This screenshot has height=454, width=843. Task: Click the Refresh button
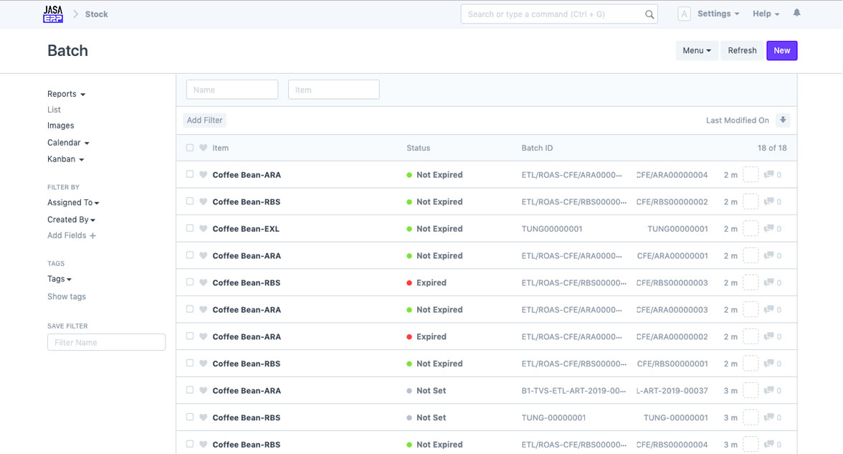click(742, 51)
